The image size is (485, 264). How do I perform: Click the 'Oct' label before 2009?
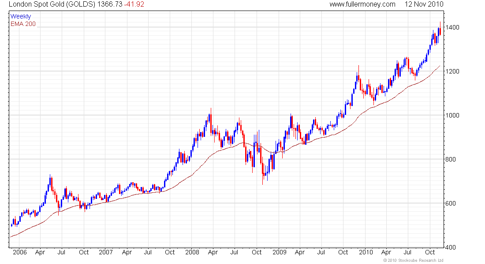tap(257, 252)
